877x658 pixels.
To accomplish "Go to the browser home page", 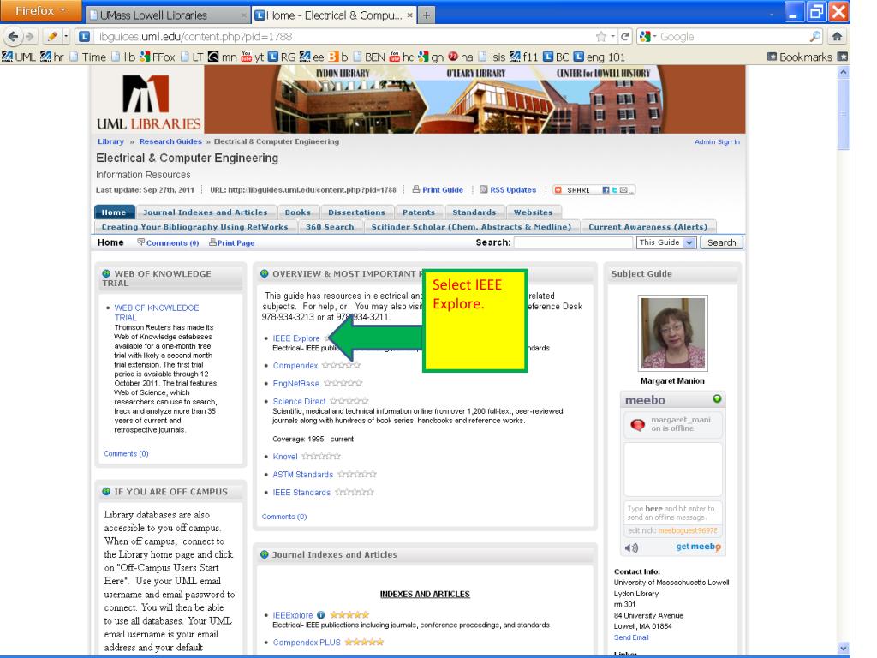I will click(837, 37).
